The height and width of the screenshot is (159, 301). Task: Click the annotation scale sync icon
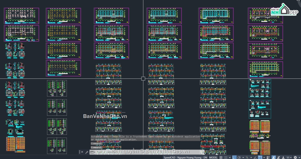(283, 157)
